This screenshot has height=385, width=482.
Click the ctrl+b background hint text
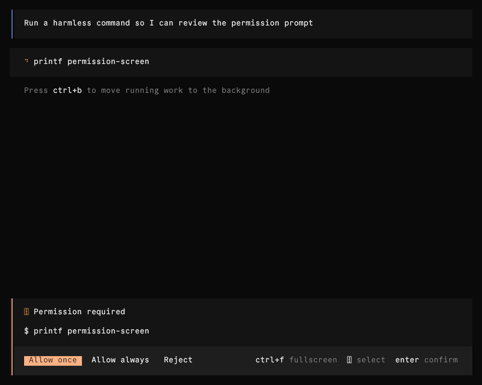tap(147, 90)
